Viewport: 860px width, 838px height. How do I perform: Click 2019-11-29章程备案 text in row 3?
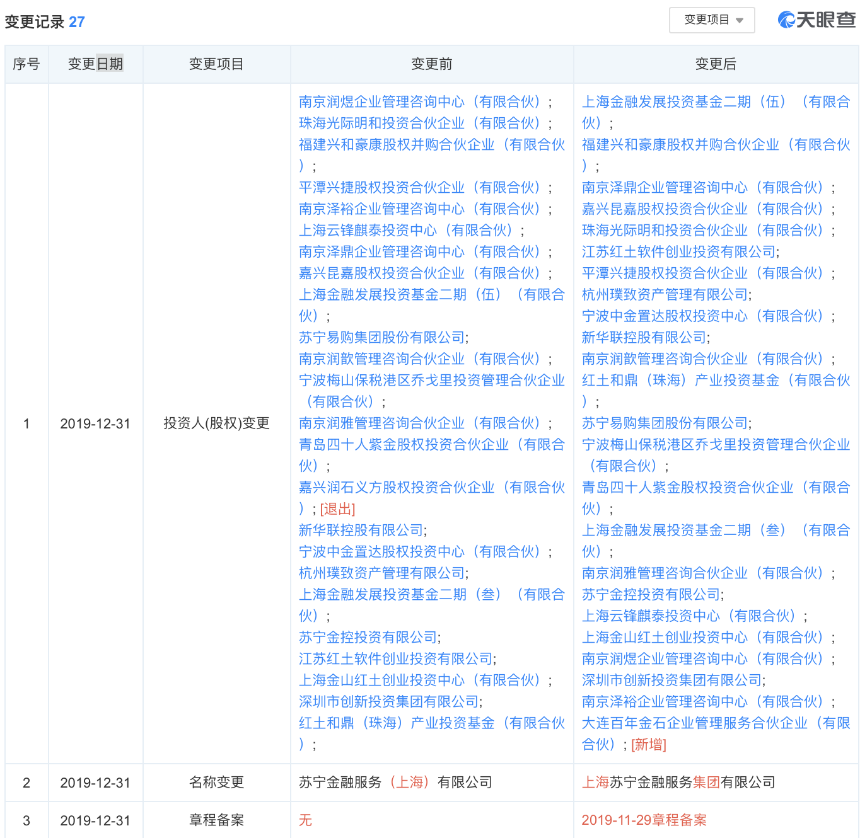644,820
